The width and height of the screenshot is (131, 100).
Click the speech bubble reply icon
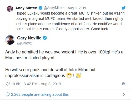[8, 94]
